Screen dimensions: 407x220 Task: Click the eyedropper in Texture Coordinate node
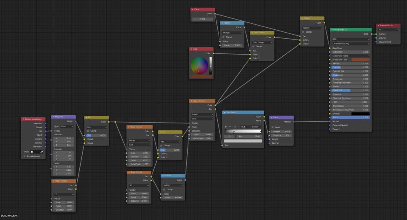tap(41, 152)
